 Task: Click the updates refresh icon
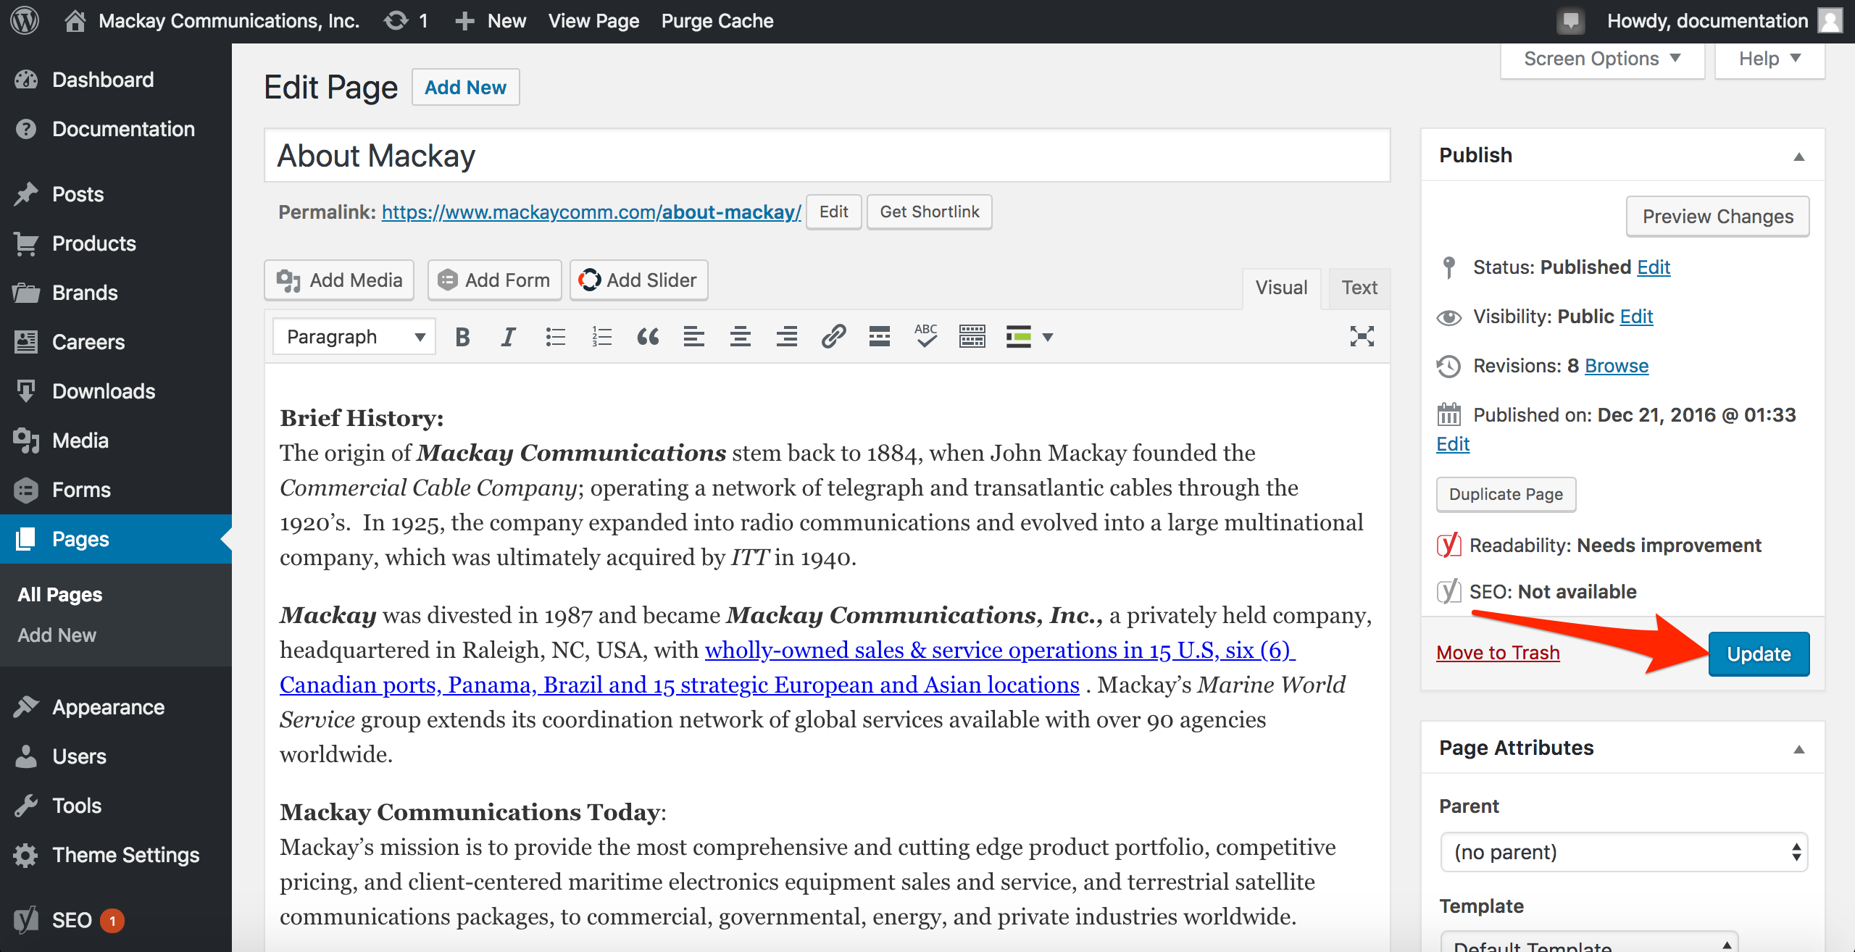(396, 20)
